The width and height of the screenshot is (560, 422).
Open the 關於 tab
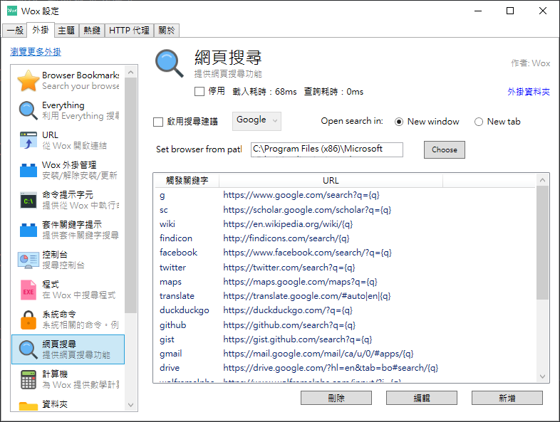click(x=167, y=31)
